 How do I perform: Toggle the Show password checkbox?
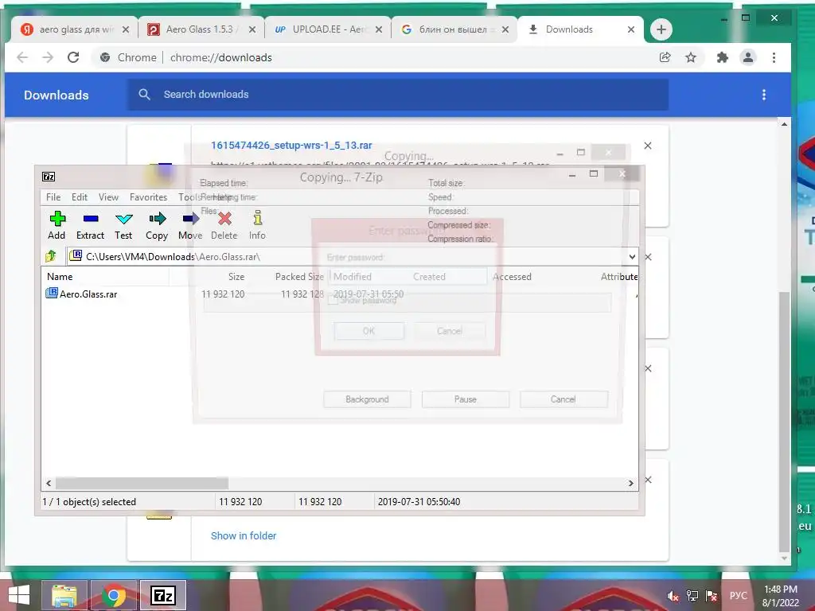point(333,300)
